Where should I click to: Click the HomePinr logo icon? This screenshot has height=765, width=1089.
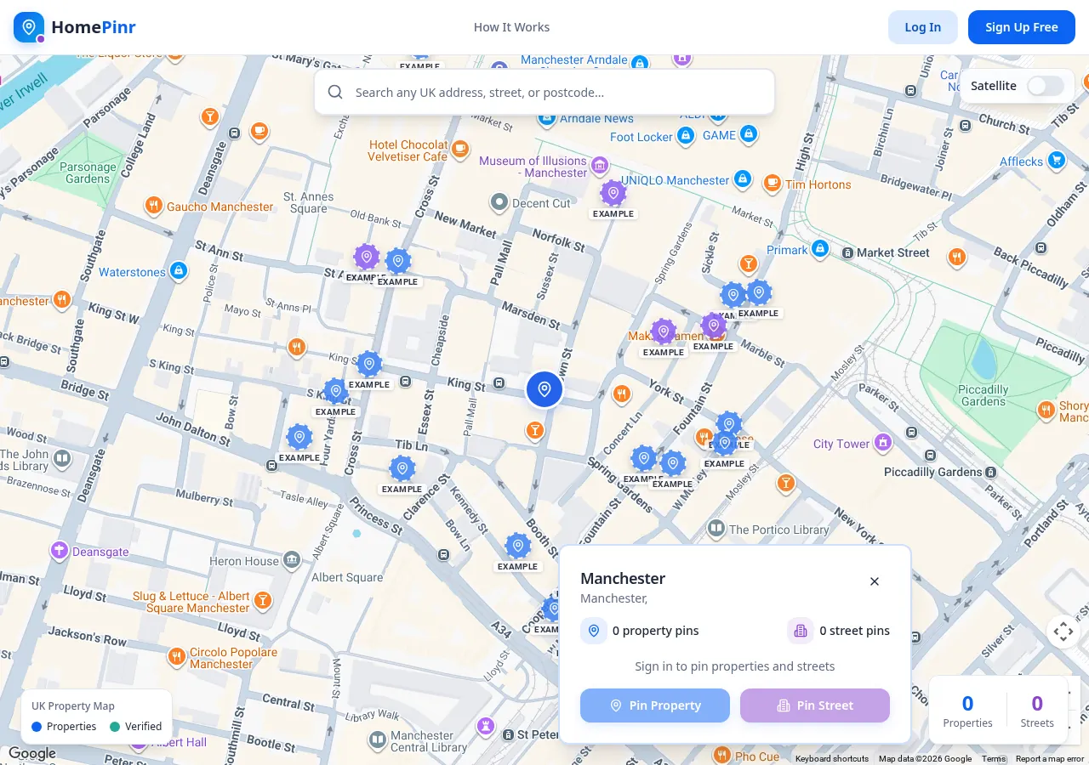[x=29, y=27]
